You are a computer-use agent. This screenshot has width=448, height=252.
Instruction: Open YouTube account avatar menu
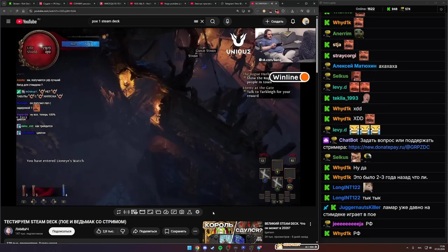click(306, 21)
